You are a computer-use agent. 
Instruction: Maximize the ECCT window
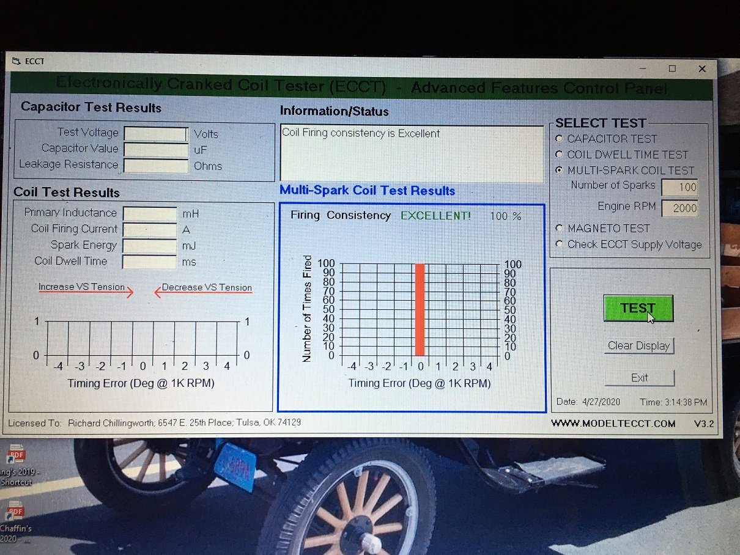point(672,68)
